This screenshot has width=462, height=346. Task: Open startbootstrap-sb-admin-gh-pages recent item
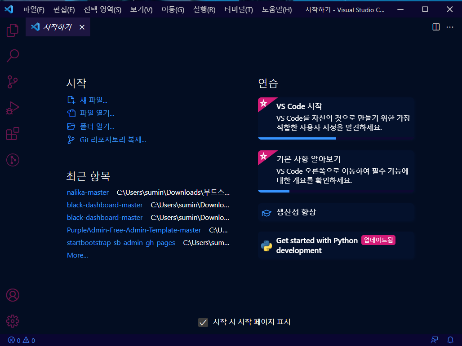121,243
